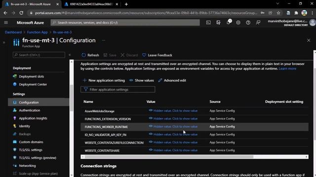Open the ID_NO_VALIDATOR_API_KEY_FN setting name
Viewport: 316px width, 177px height.
105,135
